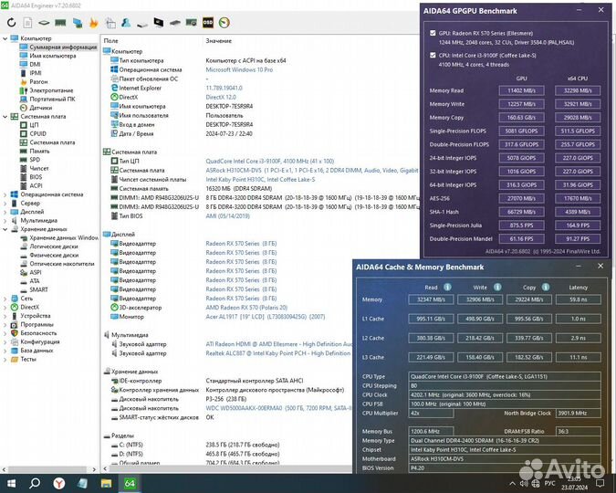Viewport: 616px width, 493px height.
Task: Toggle the GPU Radeon RX 570 checkbox
Action: 433,33
